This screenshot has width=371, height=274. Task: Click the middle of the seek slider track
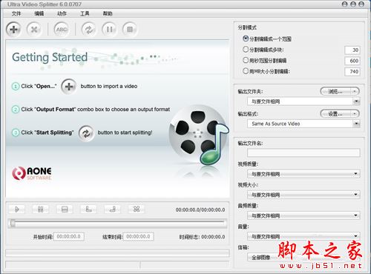point(117,223)
